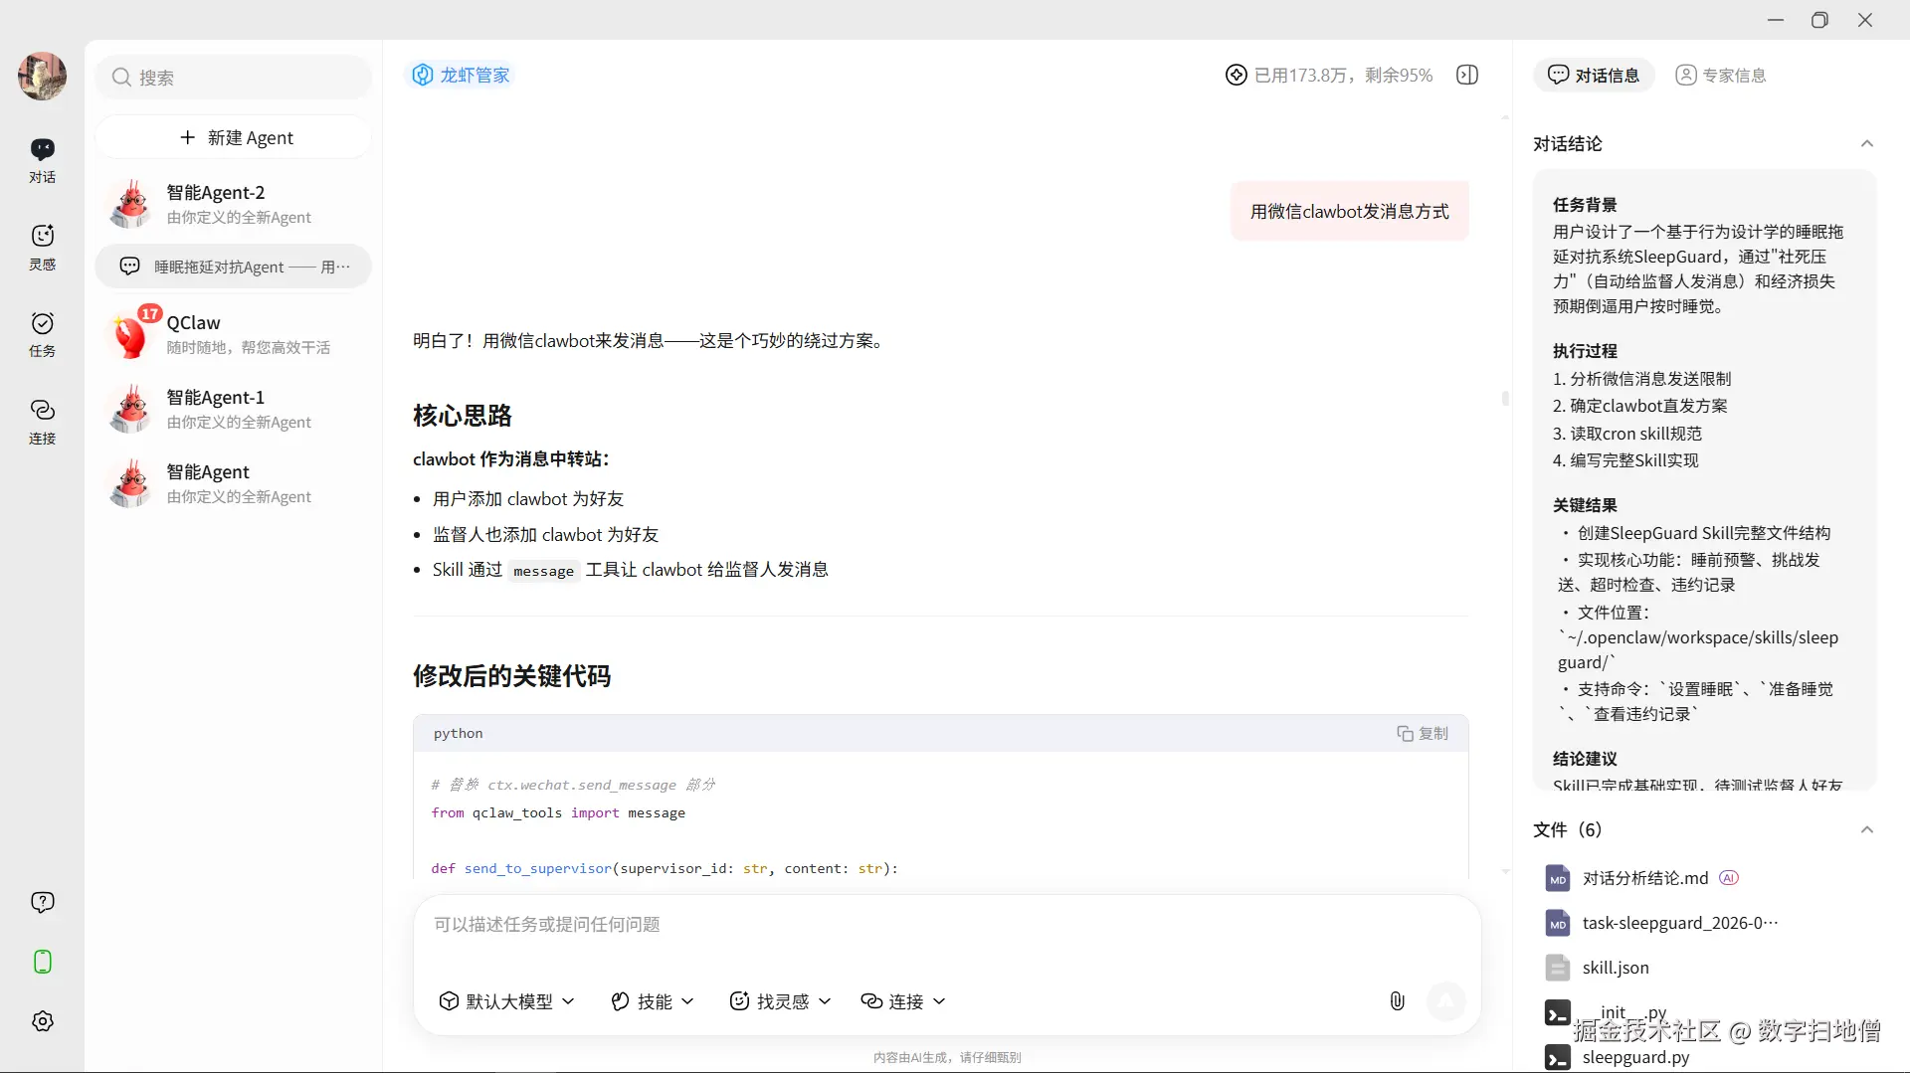Screen dimensions: 1910x1073
Task: Maximize or restore the window
Action: [x=1820, y=20]
